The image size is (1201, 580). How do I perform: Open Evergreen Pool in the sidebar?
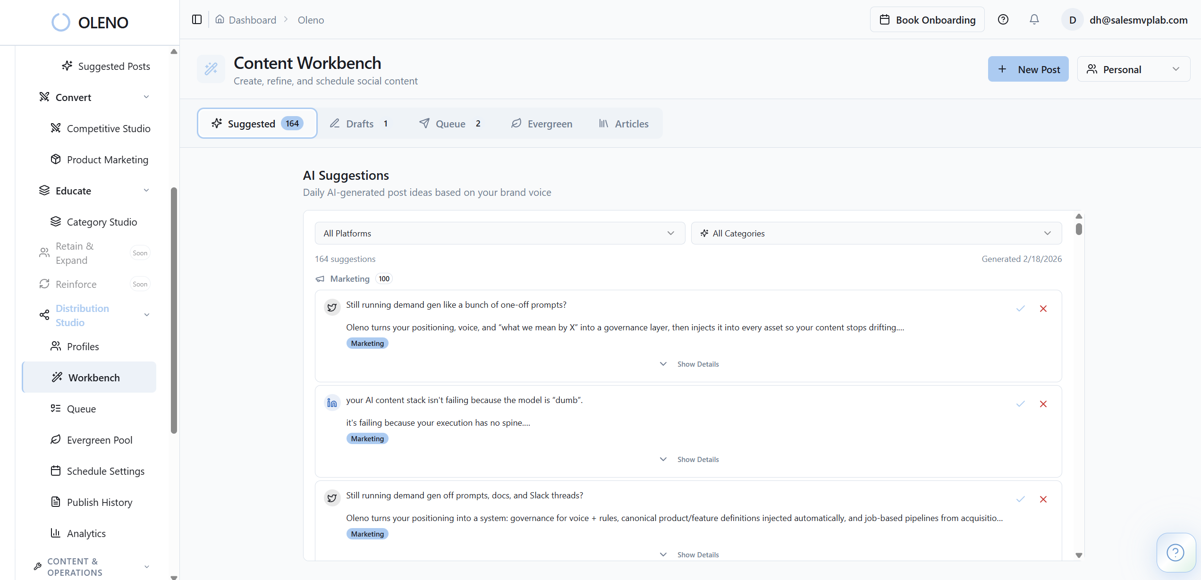tap(99, 440)
